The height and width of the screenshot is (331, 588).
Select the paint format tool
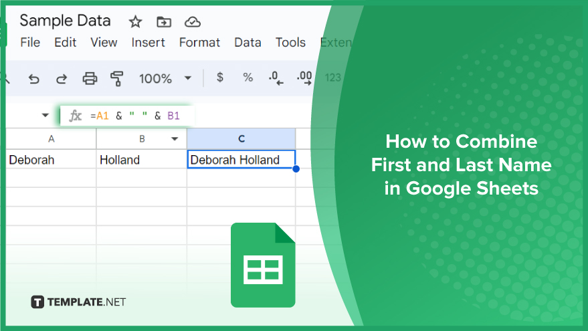tap(116, 79)
